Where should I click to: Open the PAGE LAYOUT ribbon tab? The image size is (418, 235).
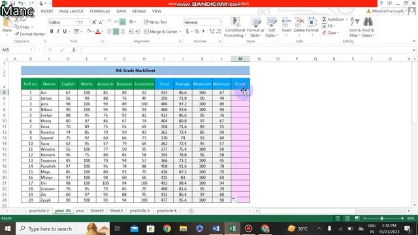pyautogui.click(x=71, y=11)
